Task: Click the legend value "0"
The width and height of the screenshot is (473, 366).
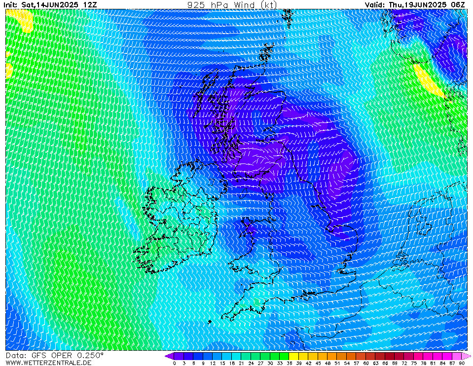Action: tap(175, 363)
